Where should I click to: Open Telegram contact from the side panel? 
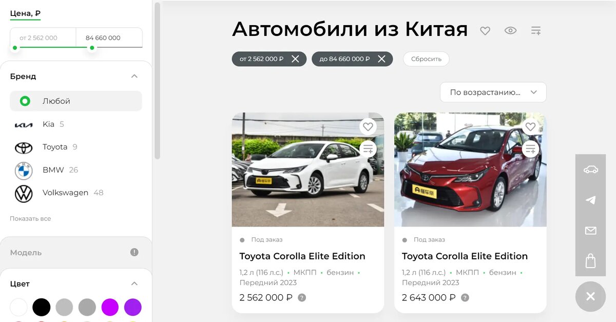pos(591,200)
